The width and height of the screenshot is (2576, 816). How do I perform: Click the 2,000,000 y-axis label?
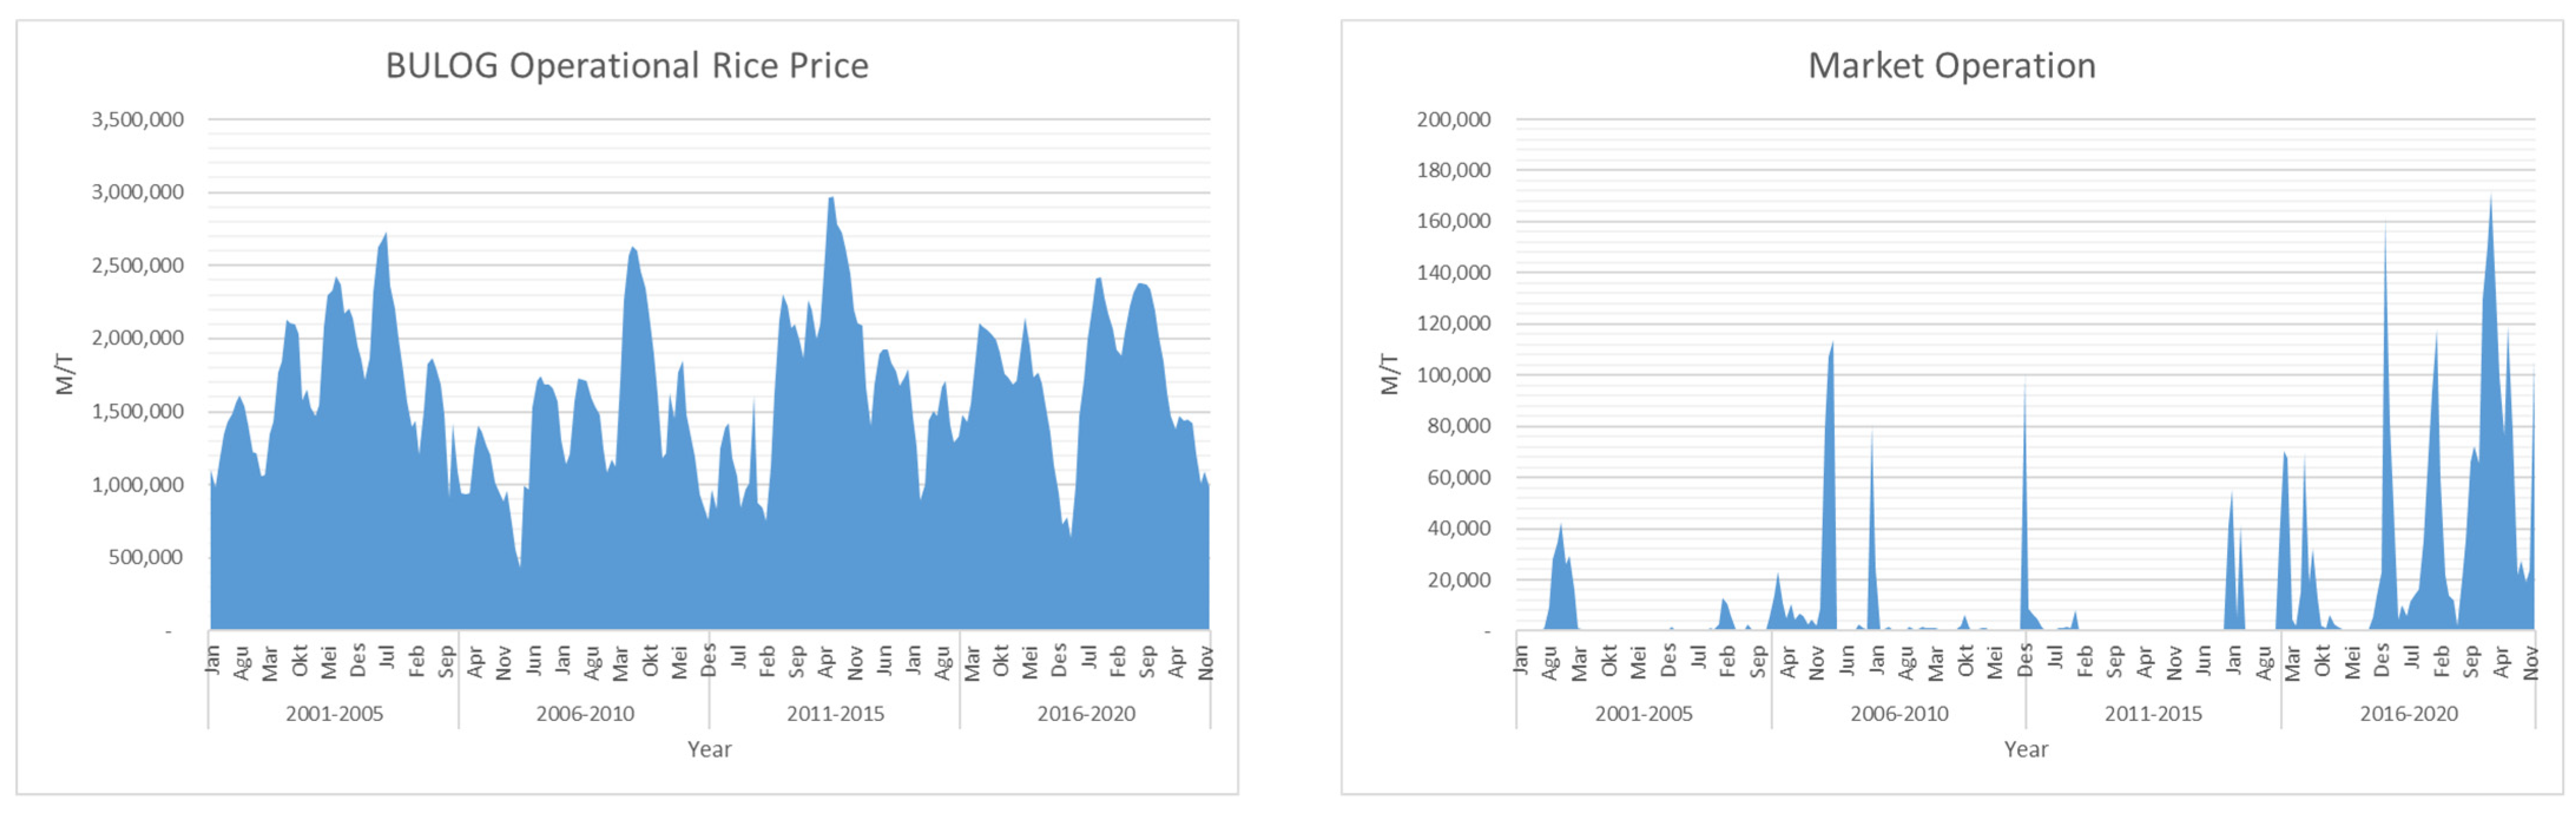138,338
